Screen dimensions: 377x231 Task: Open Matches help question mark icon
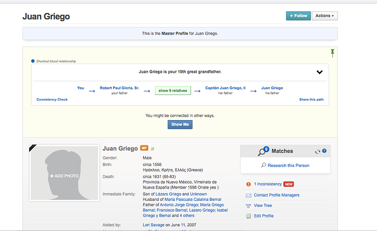[324, 151]
